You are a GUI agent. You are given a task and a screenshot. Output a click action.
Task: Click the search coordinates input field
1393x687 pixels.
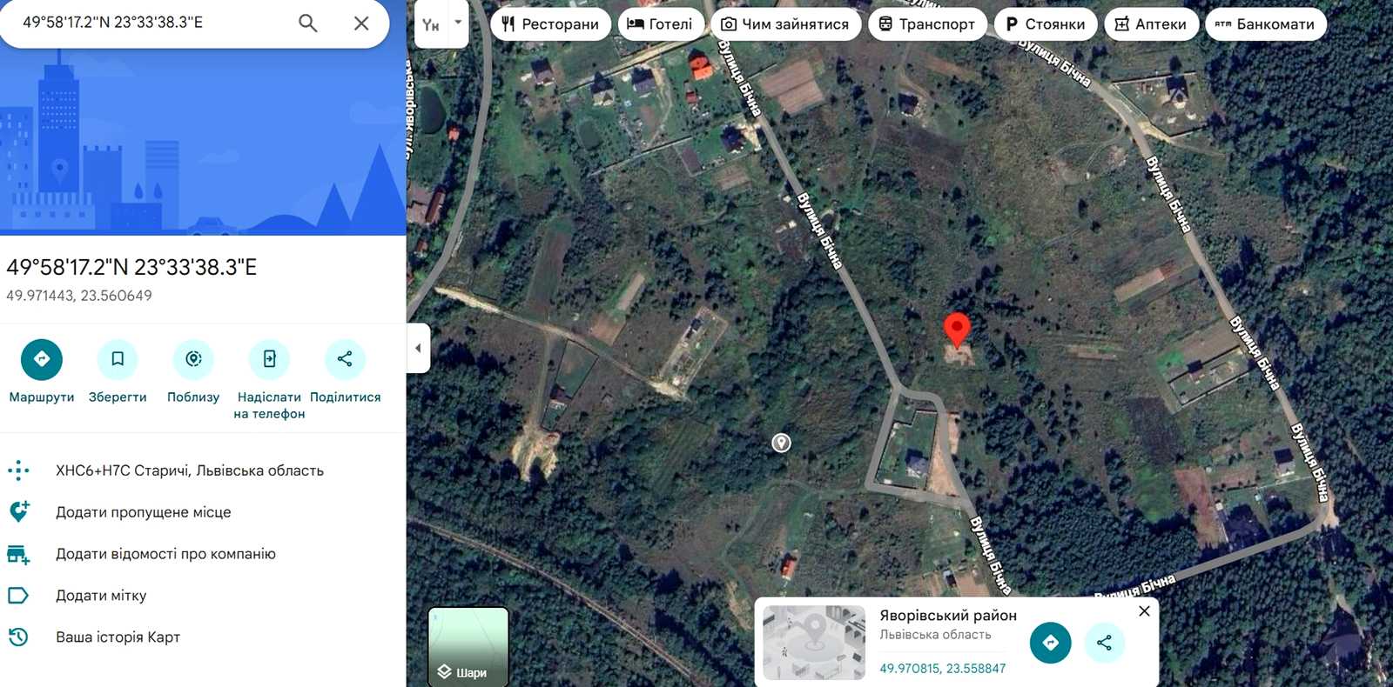(153, 23)
